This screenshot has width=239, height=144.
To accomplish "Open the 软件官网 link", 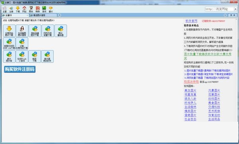I will point(192,21).
